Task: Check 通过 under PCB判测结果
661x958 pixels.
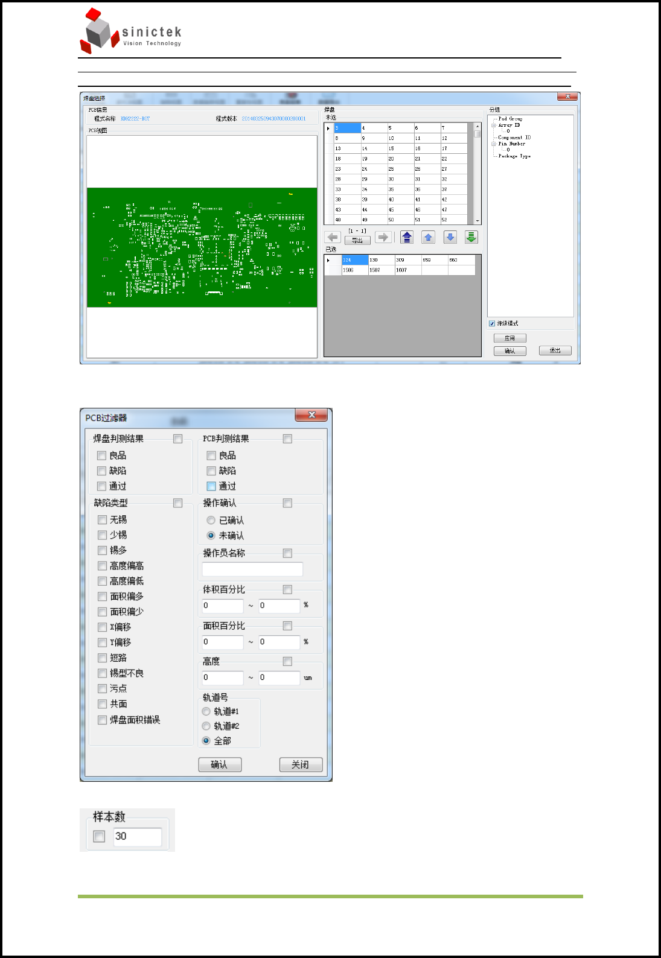Action: click(x=211, y=486)
